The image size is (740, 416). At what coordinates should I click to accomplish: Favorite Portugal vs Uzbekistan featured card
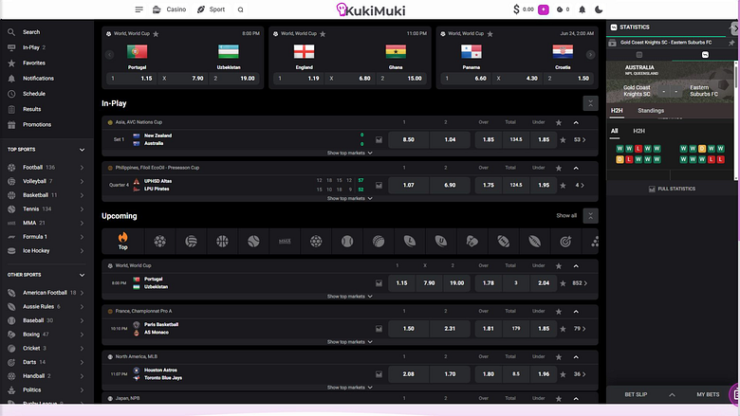coord(156,34)
